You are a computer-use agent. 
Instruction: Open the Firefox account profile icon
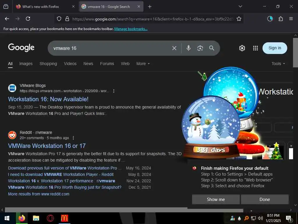270,19
